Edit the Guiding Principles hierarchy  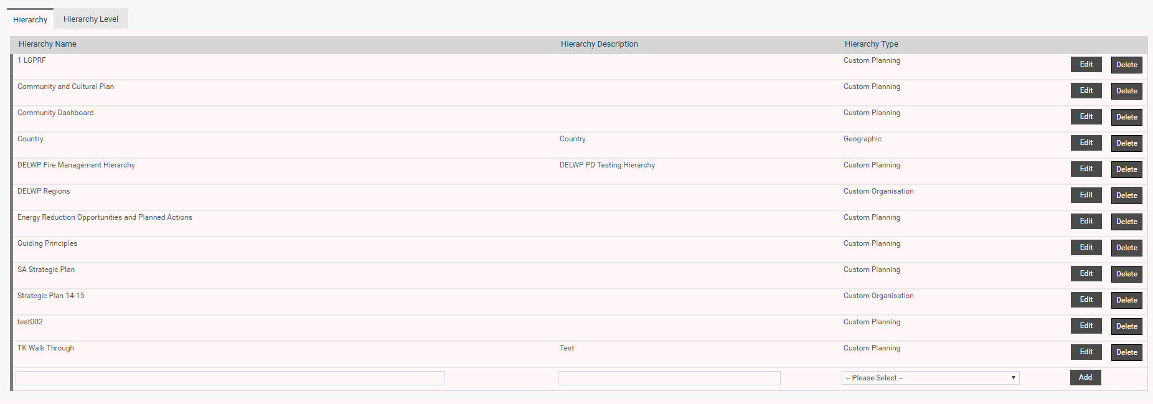tap(1086, 248)
